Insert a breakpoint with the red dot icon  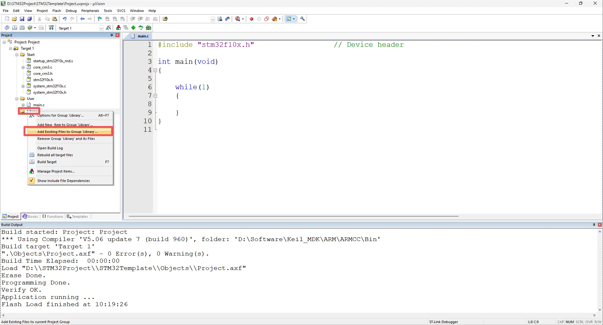point(252,19)
